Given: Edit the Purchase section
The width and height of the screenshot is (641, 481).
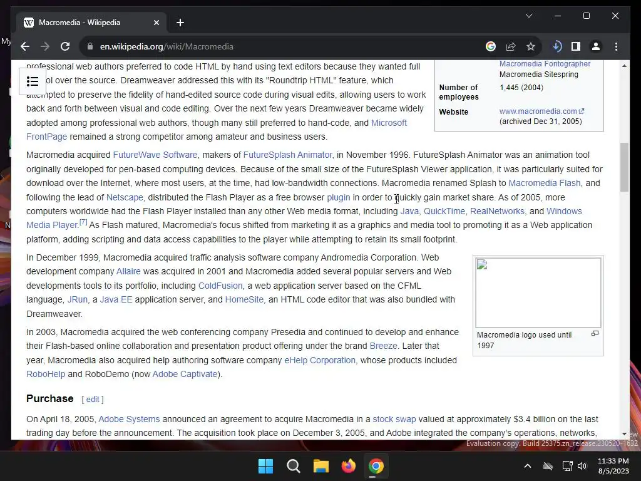Looking at the screenshot, I should click(x=93, y=399).
